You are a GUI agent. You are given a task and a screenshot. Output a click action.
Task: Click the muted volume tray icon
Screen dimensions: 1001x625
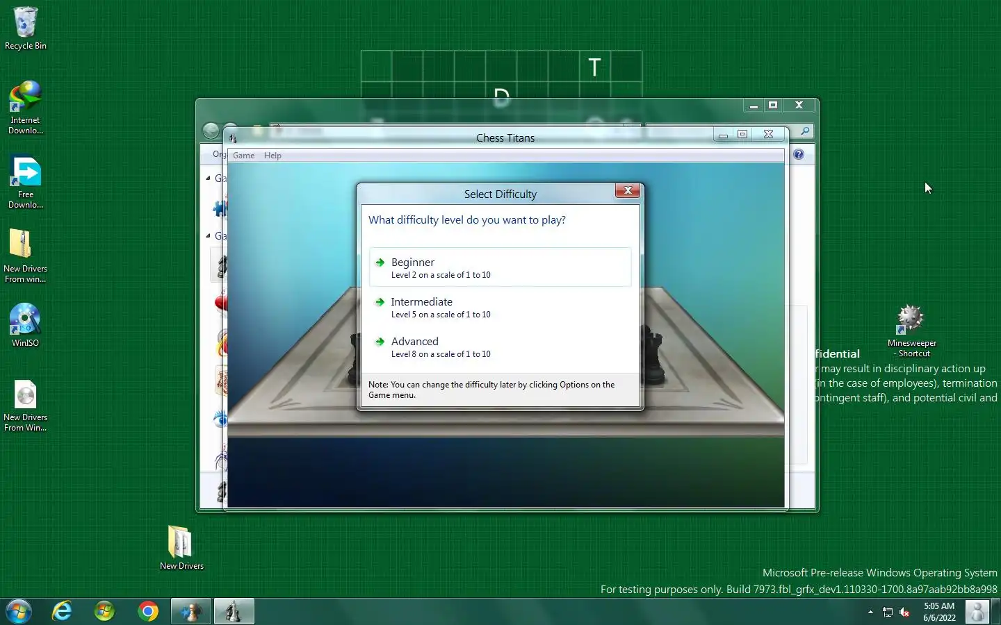click(904, 612)
